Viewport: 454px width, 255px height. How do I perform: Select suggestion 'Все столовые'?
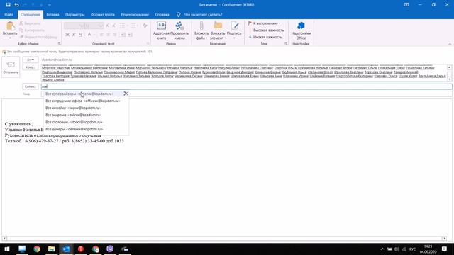click(x=86, y=122)
